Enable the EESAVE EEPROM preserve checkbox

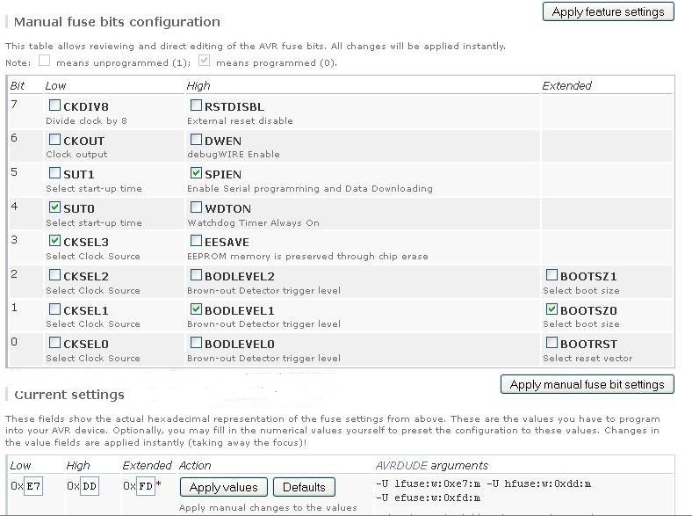tap(196, 241)
